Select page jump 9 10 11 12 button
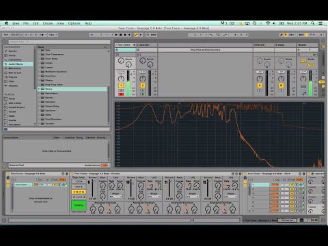328x246 pixels. (x=79, y=192)
